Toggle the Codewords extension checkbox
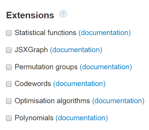Image resolution: width=149 pixels, height=130 pixels. pos(9,84)
